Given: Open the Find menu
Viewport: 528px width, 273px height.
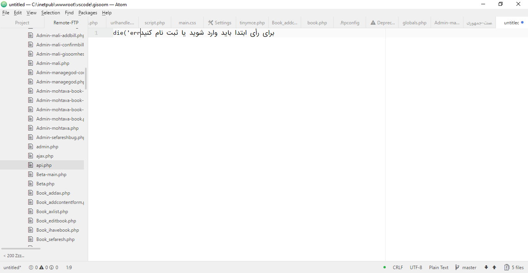Looking at the screenshot, I should click(69, 13).
